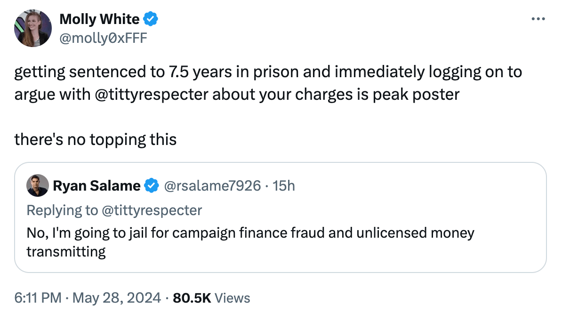Viewport: 562px width, 321px height.
Task: Open @tittyrespecter from the Replying to line
Action: coord(152,210)
